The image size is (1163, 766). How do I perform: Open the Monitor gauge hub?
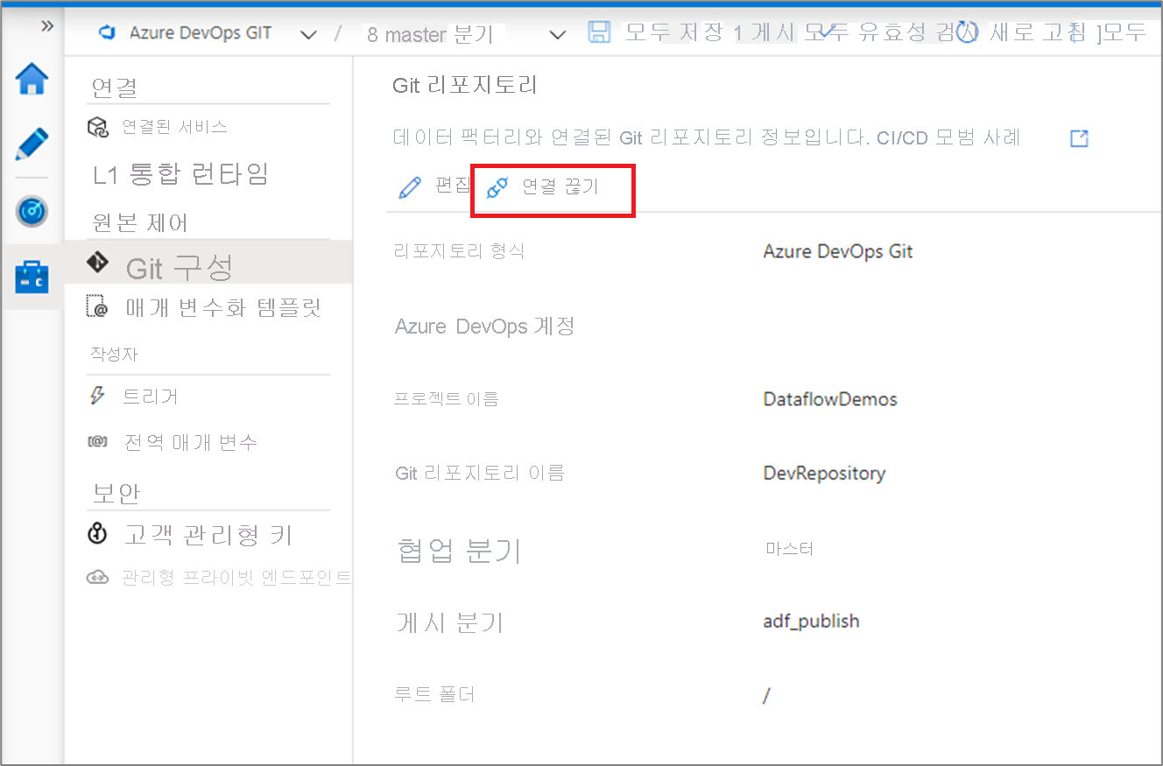[32, 210]
